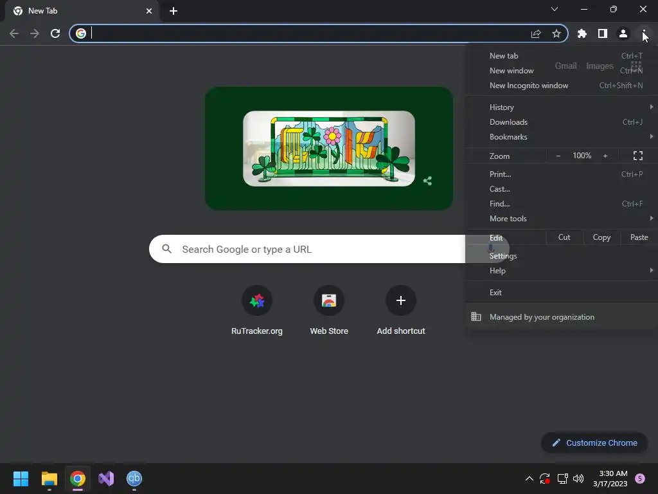Screen dimensions: 658x494
Task: Click the three-dot Chrome menu button
Action: (644, 33)
